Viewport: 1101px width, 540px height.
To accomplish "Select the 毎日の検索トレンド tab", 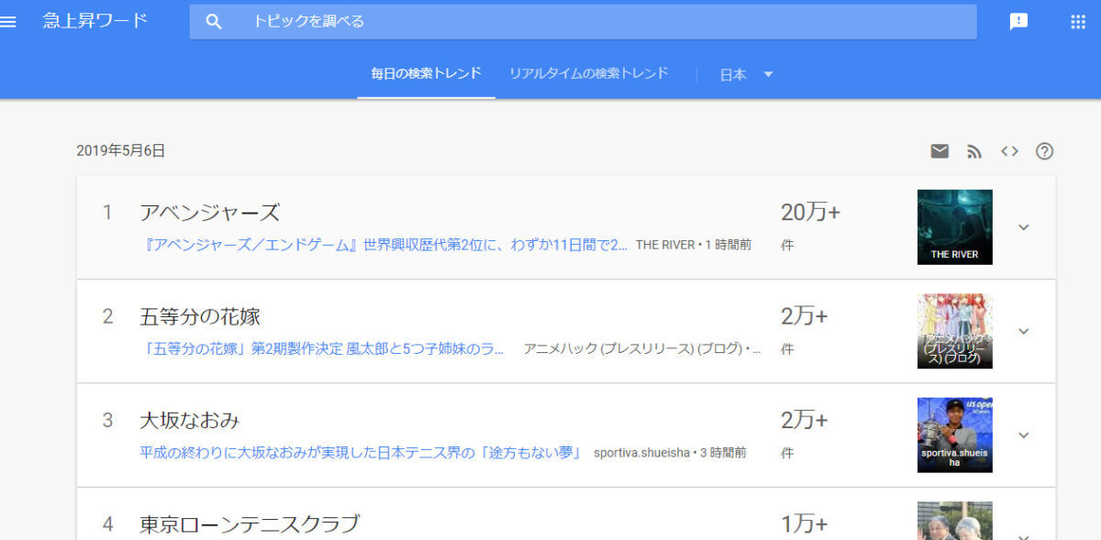I will [x=426, y=74].
